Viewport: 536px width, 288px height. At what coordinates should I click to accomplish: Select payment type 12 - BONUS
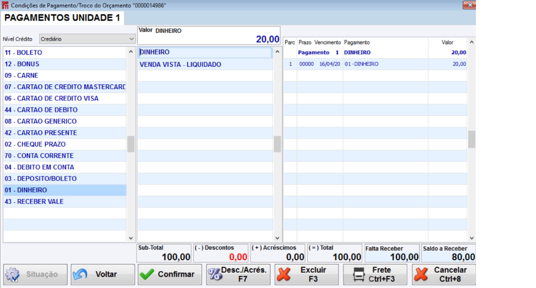point(65,64)
